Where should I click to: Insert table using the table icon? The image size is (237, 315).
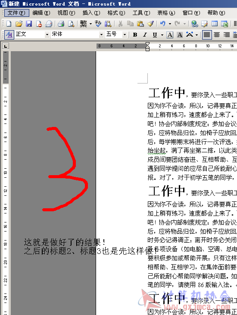(x=215, y=24)
